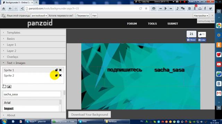Take a screenshot with Bandicam camera icon

click(x=177, y=2)
